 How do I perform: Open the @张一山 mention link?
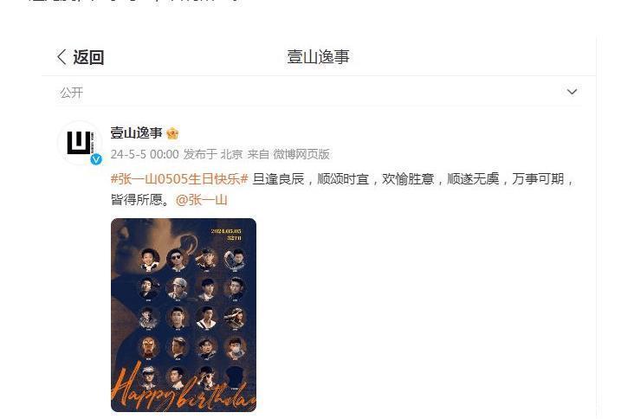[x=201, y=200]
